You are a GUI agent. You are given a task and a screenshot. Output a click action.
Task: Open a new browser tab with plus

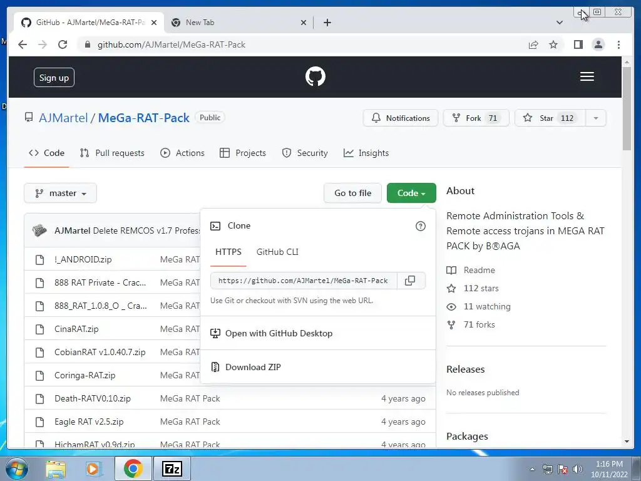click(x=327, y=23)
